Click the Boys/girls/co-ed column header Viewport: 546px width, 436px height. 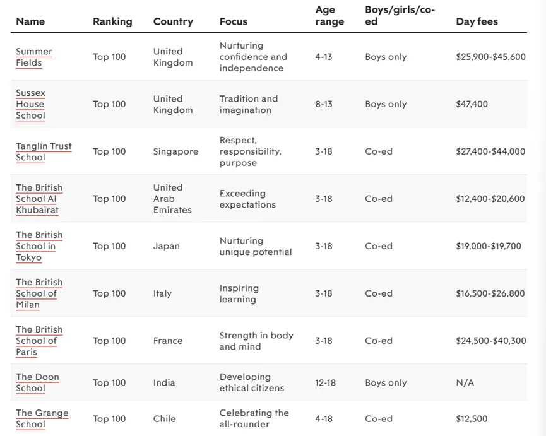400,16
